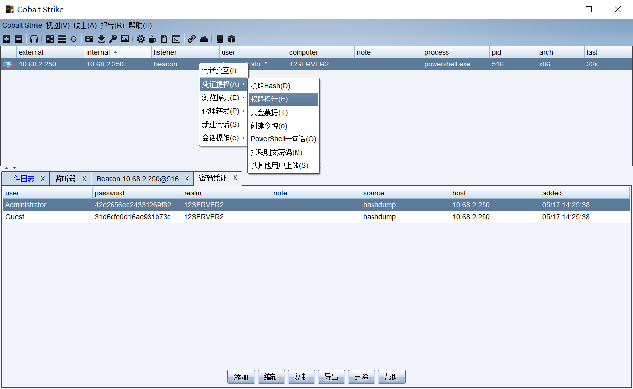Sort sessions by the internal column header
The width and height of the screenshot is (633, 389).
pyautogui.click(x=118, y=52)
